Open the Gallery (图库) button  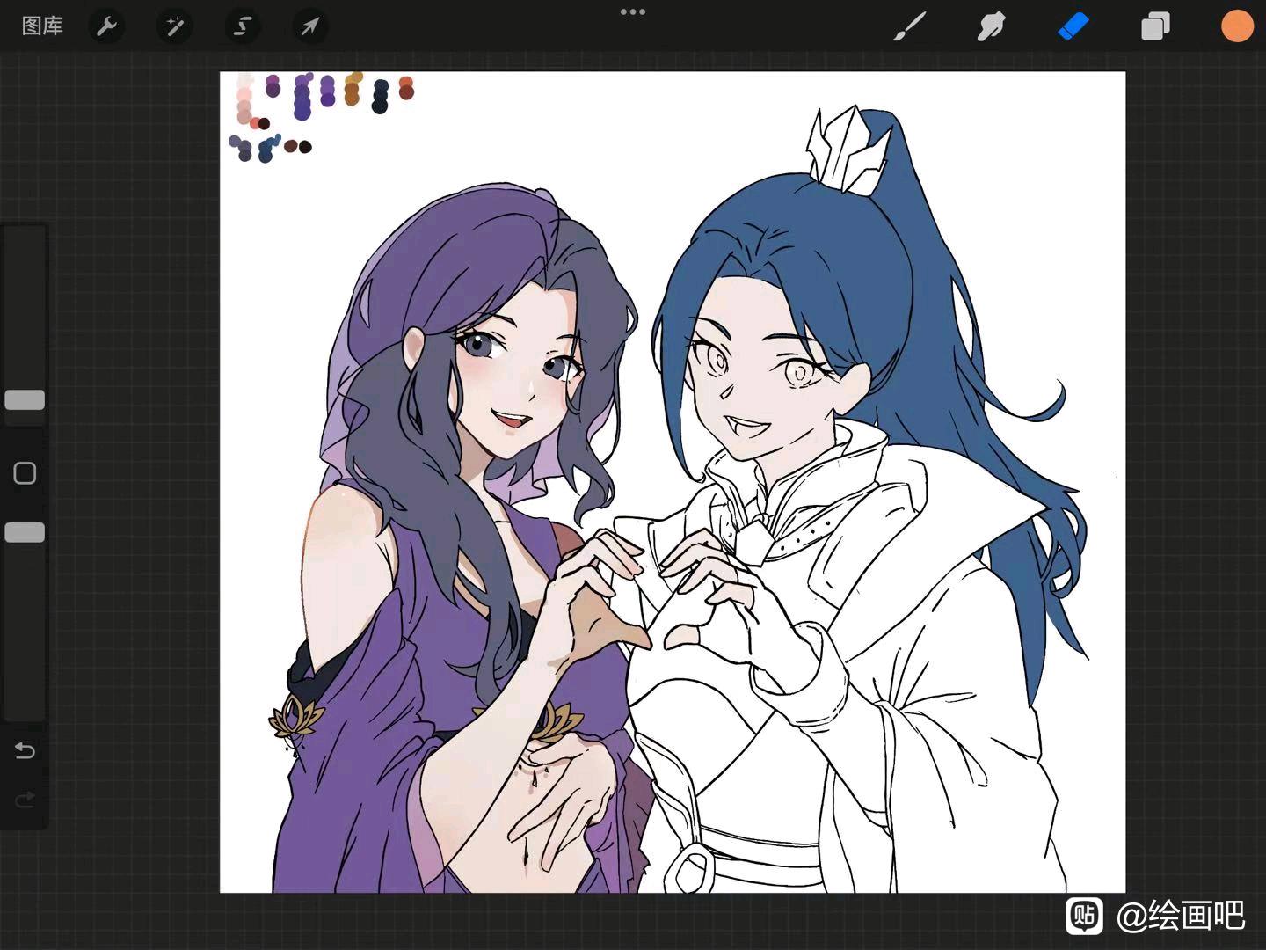point(42,26)
